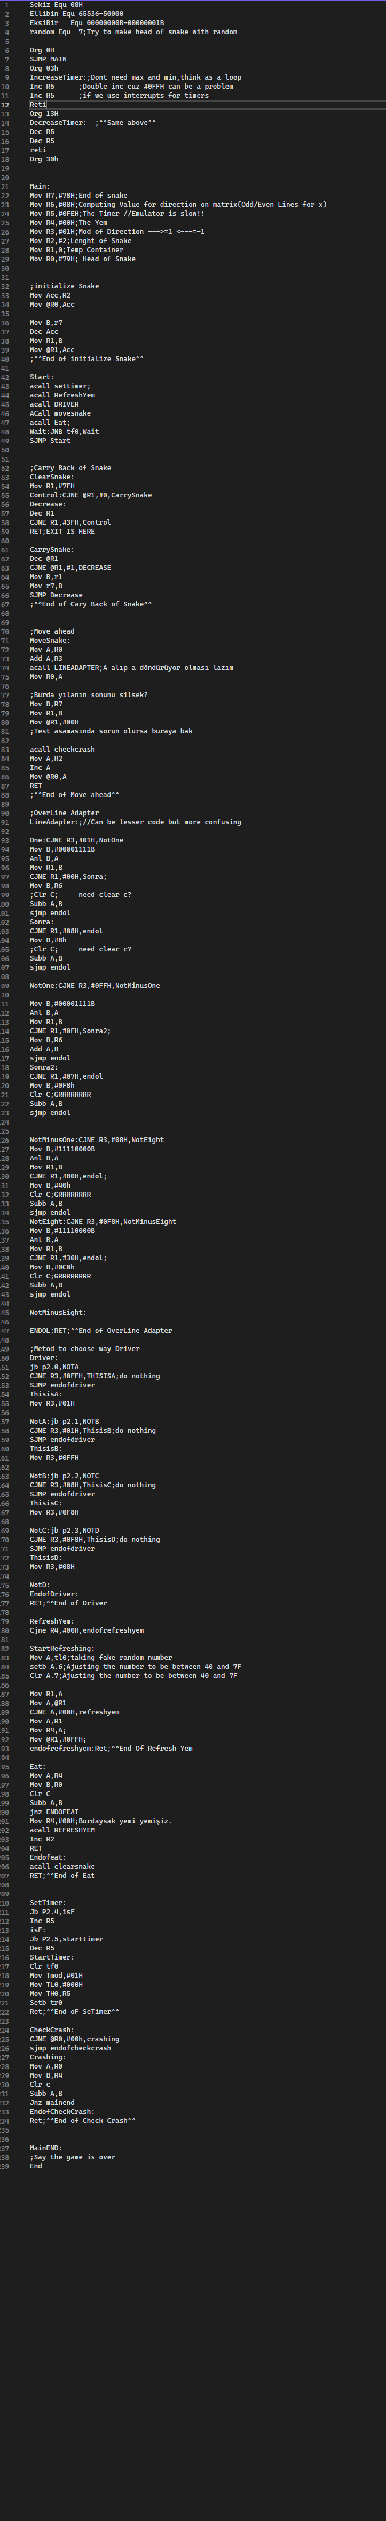The width and height of the screenshot is (386, 2521).
Task: Place cursor on 'Driver:' label line
Action: click(x=43, y=1357)
